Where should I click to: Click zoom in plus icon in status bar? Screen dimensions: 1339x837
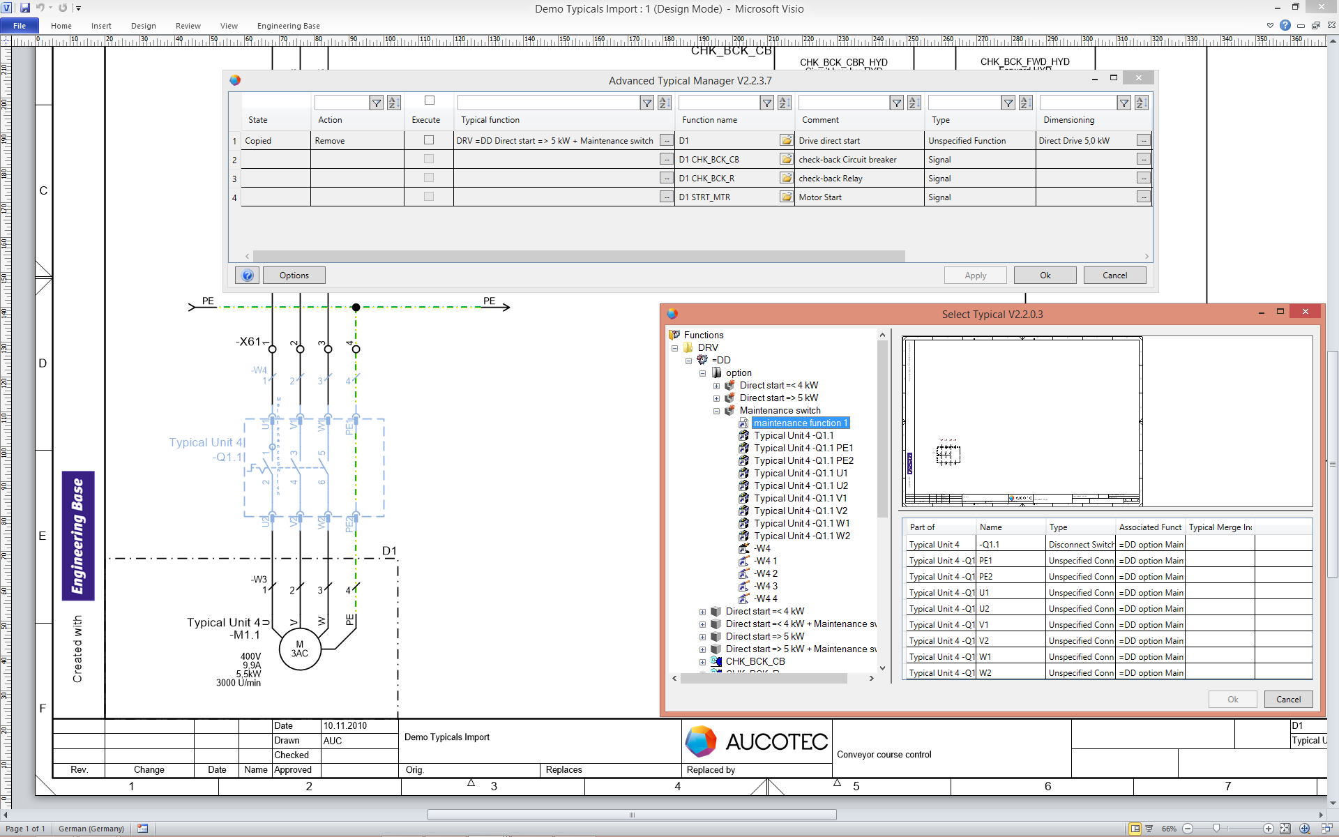[1269, 829]
